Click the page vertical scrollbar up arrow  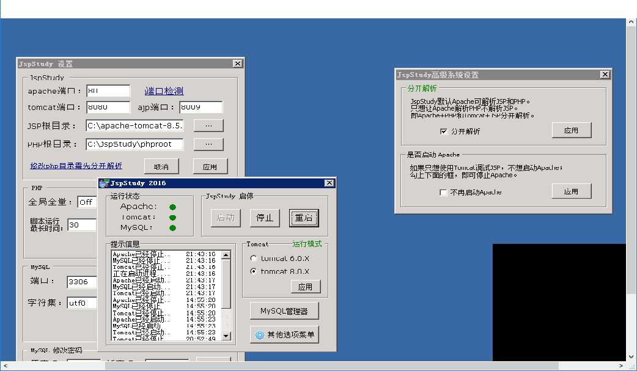point(631,23)
